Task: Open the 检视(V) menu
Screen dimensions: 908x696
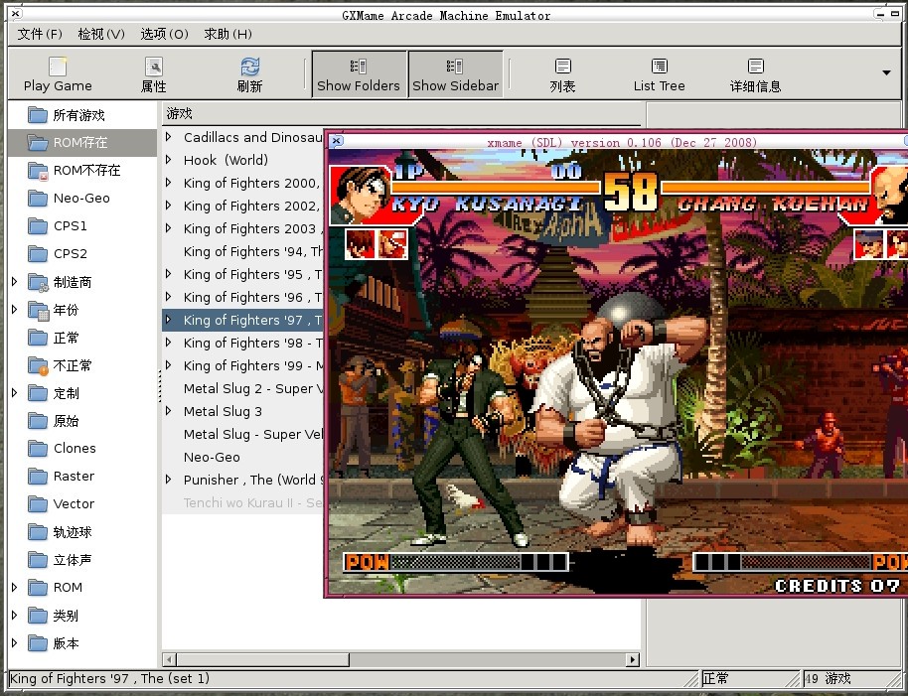Action: (x=101, y=34)
